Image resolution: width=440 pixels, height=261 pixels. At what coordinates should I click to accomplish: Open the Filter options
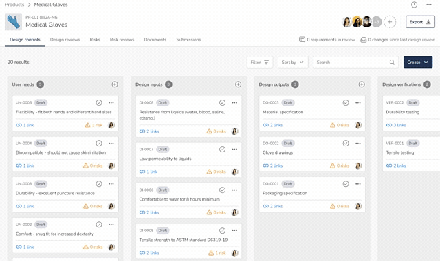(x=260, y=63)
